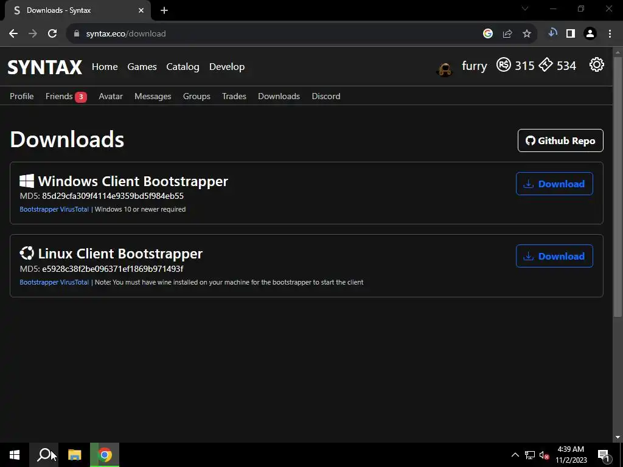Open the Groups tab

(197, 96)
